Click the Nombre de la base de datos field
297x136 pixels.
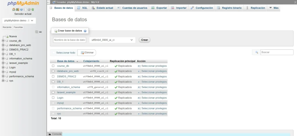(x=70, y=40)
